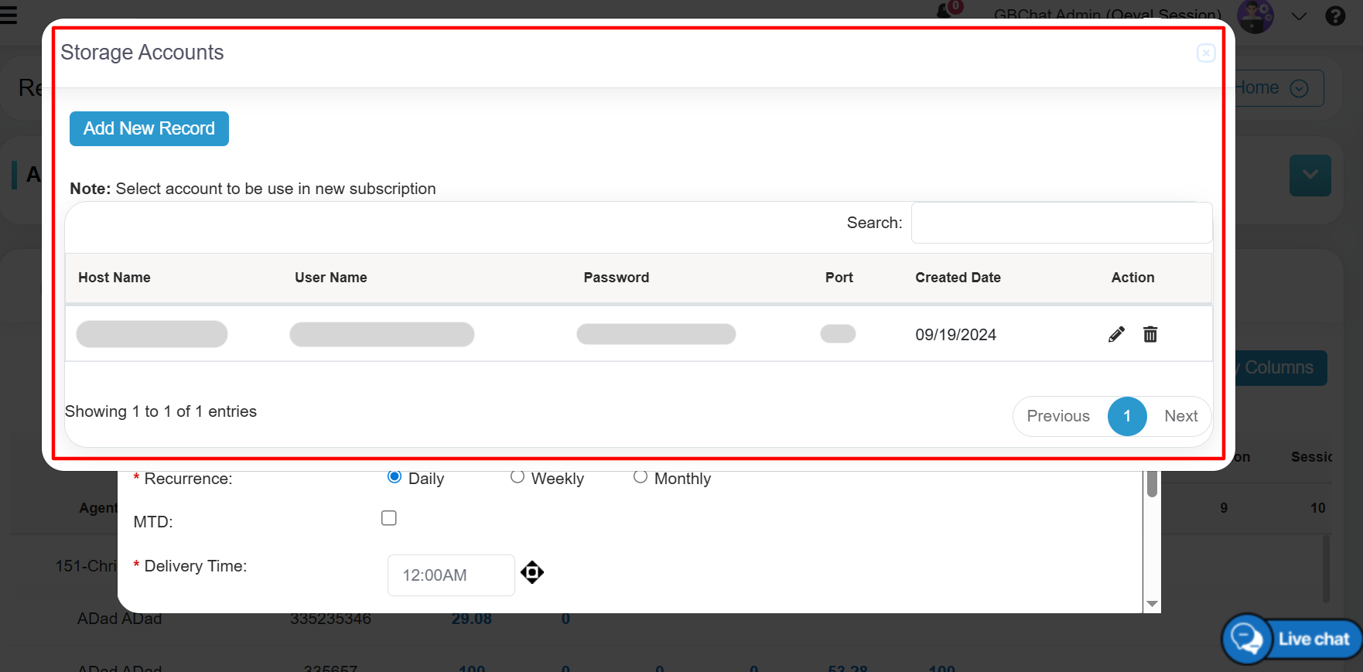Screen dimensions: 1363x672
Task: Select the Monthly recurrence option
Action: tap(641, 477)
